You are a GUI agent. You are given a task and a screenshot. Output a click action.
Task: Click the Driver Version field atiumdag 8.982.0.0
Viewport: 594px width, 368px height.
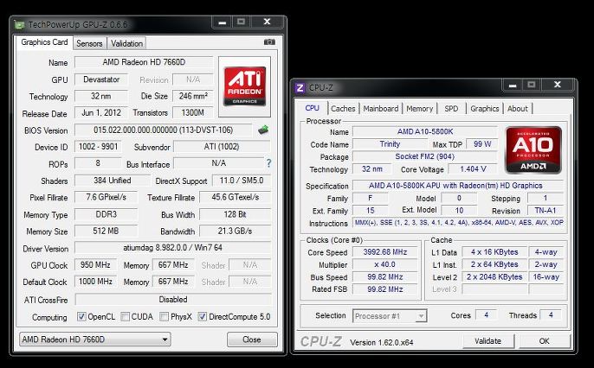click(x=173, y=248)
